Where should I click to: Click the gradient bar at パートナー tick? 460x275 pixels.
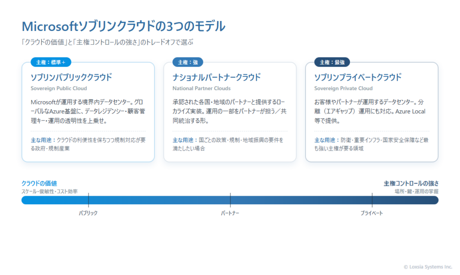click(x=230, y=200)
